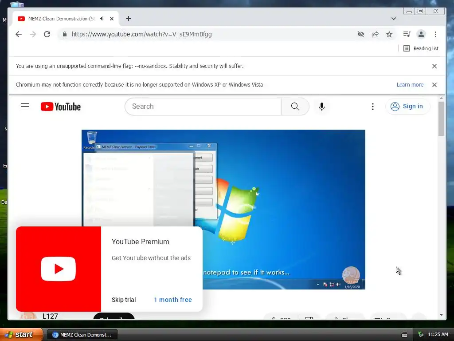Click Skip trial in Premium popup
Viewport: 454px width, 341px height.
(124, 300)
